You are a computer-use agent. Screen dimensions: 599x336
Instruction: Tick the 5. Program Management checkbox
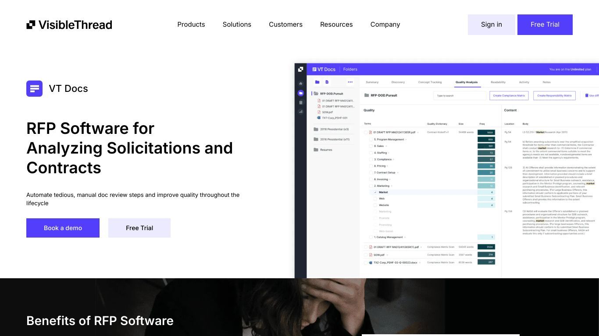(371, 140)
